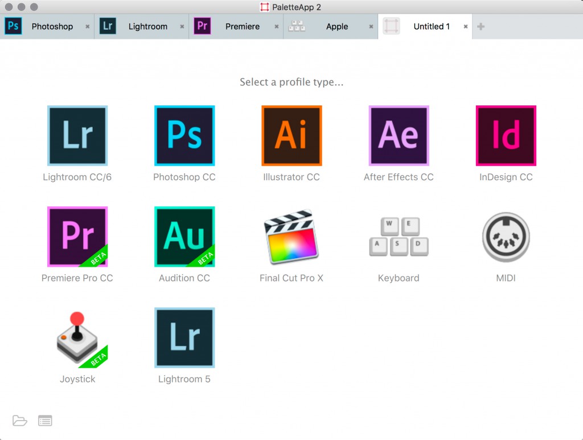Select the Joystick beta profile icon
The width and height of the screenshot is (583, 440).
click(x=82, y=339)
